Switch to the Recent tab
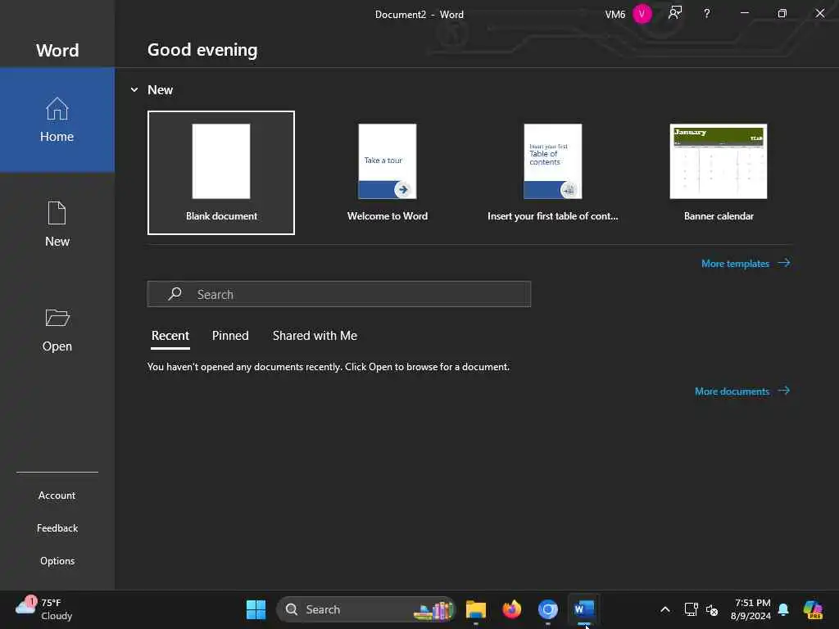This screenshot has height=629, width=839. (170, 336)
